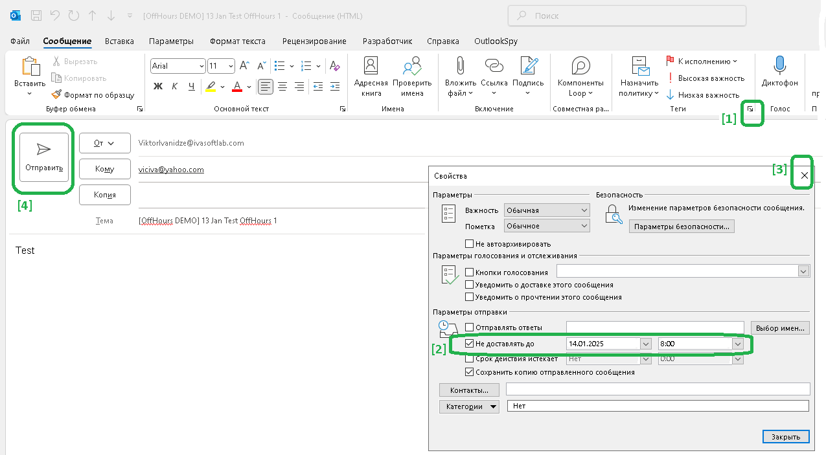Open the Категории dropdown button
This screenshot has height=455, width=826.
470,406
